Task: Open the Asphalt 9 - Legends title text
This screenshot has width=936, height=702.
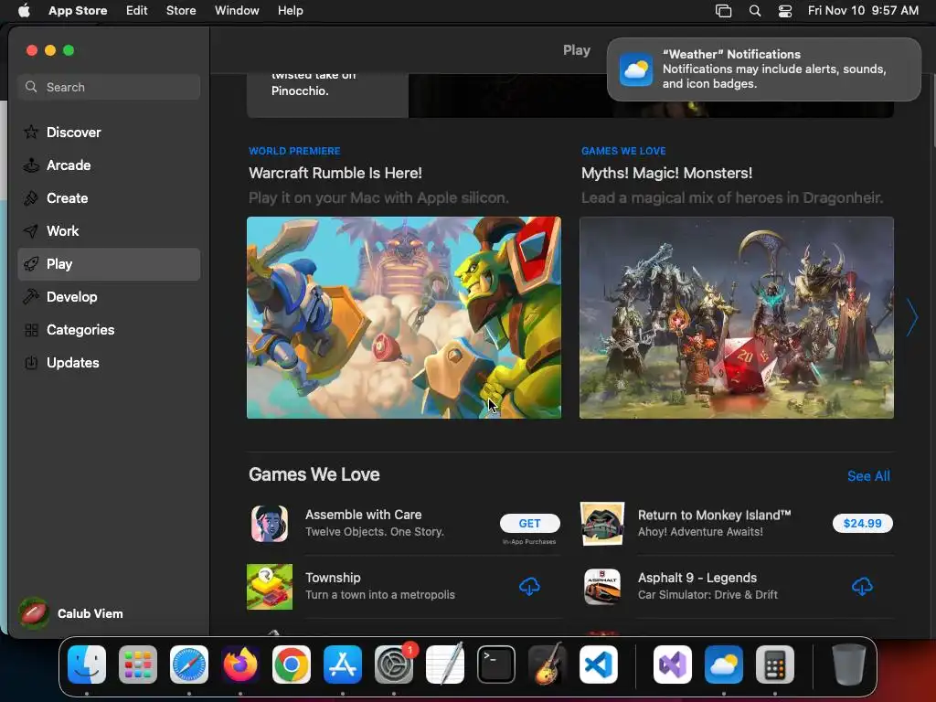Action: click(697, 578)
